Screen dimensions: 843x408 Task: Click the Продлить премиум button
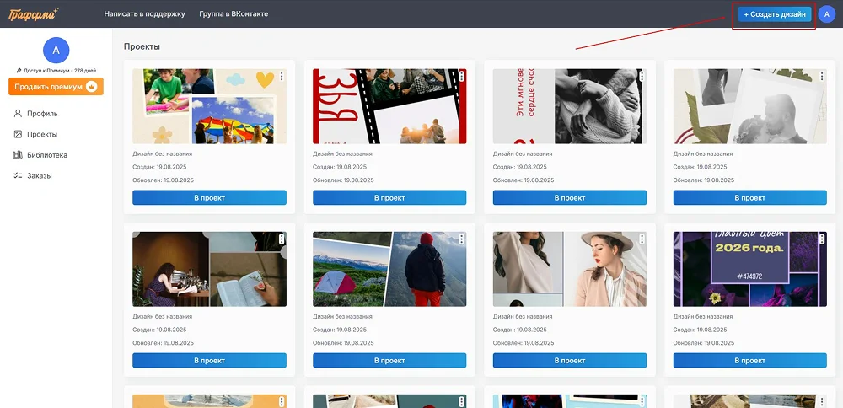pos(56,87)
